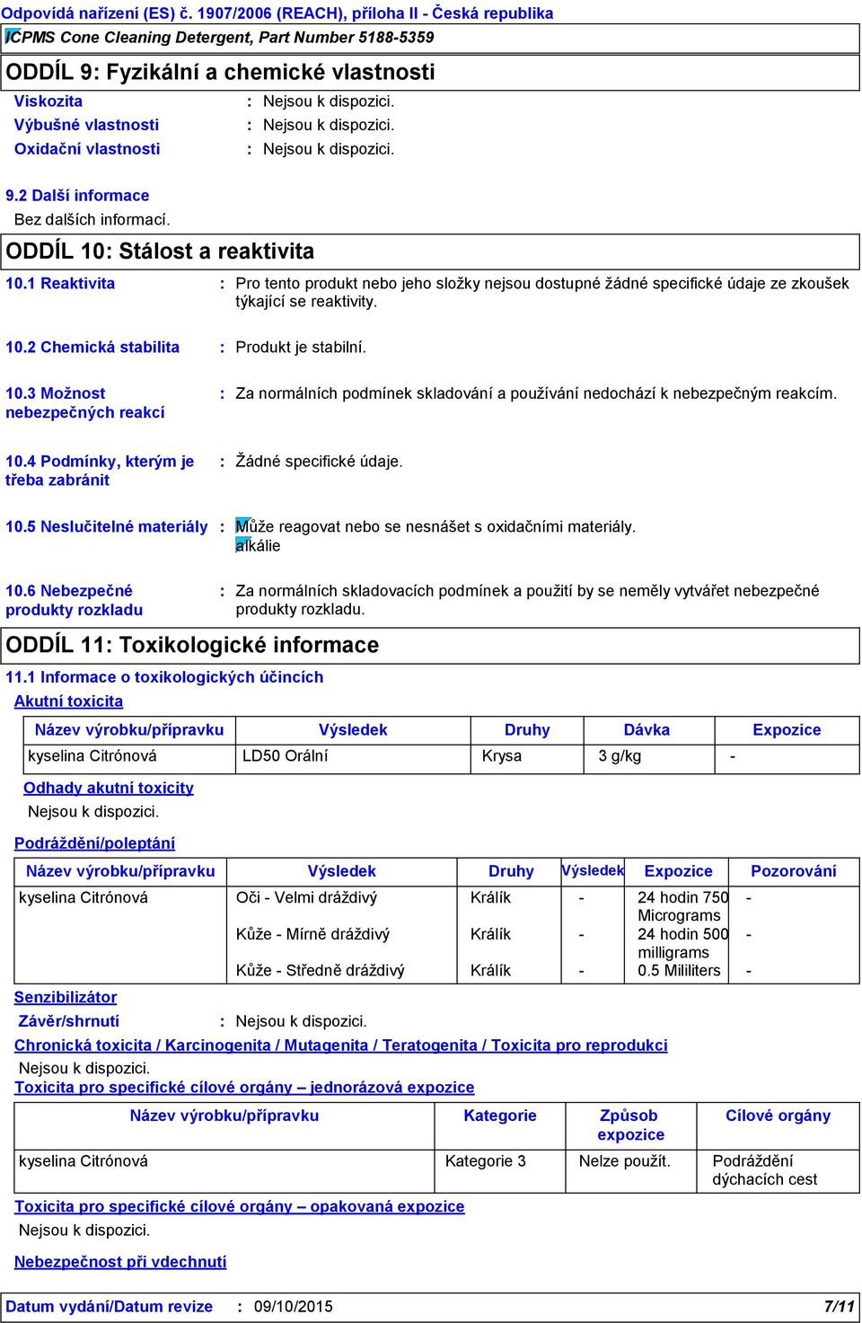862x1323 pixels.
Task: Click the underlined 'Akutní toxicita' heading
Action: tap(68, 701)
